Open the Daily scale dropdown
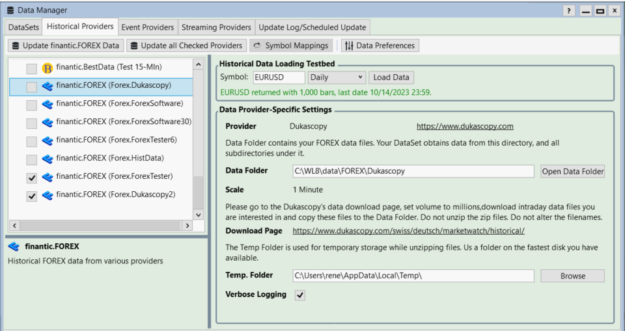The height and width of the screenshot is (331, 625). [x=337, y=77]
